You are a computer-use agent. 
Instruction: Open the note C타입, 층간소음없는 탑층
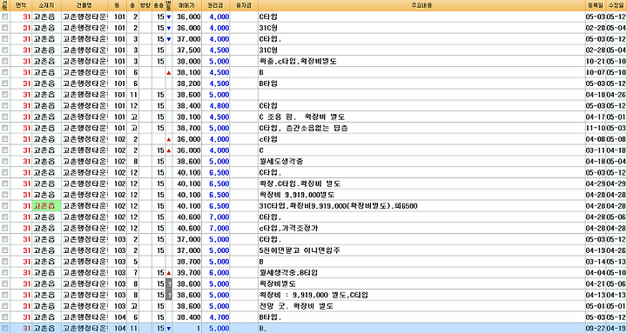304,129
